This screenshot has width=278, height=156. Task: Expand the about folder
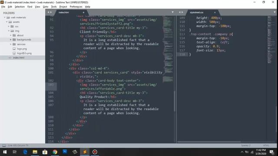[10, 36]
